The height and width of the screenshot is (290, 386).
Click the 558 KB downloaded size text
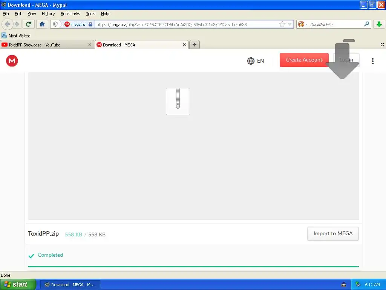[74, 234]
